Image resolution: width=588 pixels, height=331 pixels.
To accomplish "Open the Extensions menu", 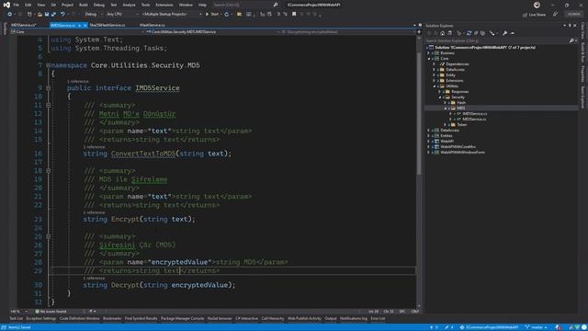I will click(164, 5).
